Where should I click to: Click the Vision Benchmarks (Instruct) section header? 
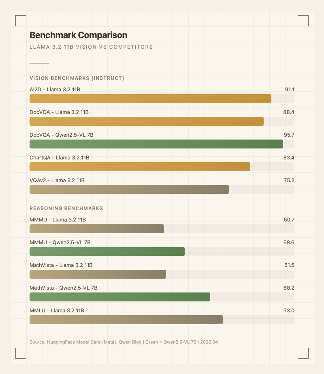point(77,78)
